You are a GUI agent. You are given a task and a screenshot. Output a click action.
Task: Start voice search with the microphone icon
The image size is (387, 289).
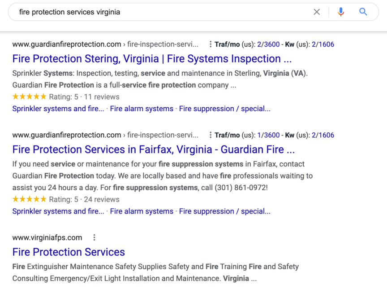(341, 12)
